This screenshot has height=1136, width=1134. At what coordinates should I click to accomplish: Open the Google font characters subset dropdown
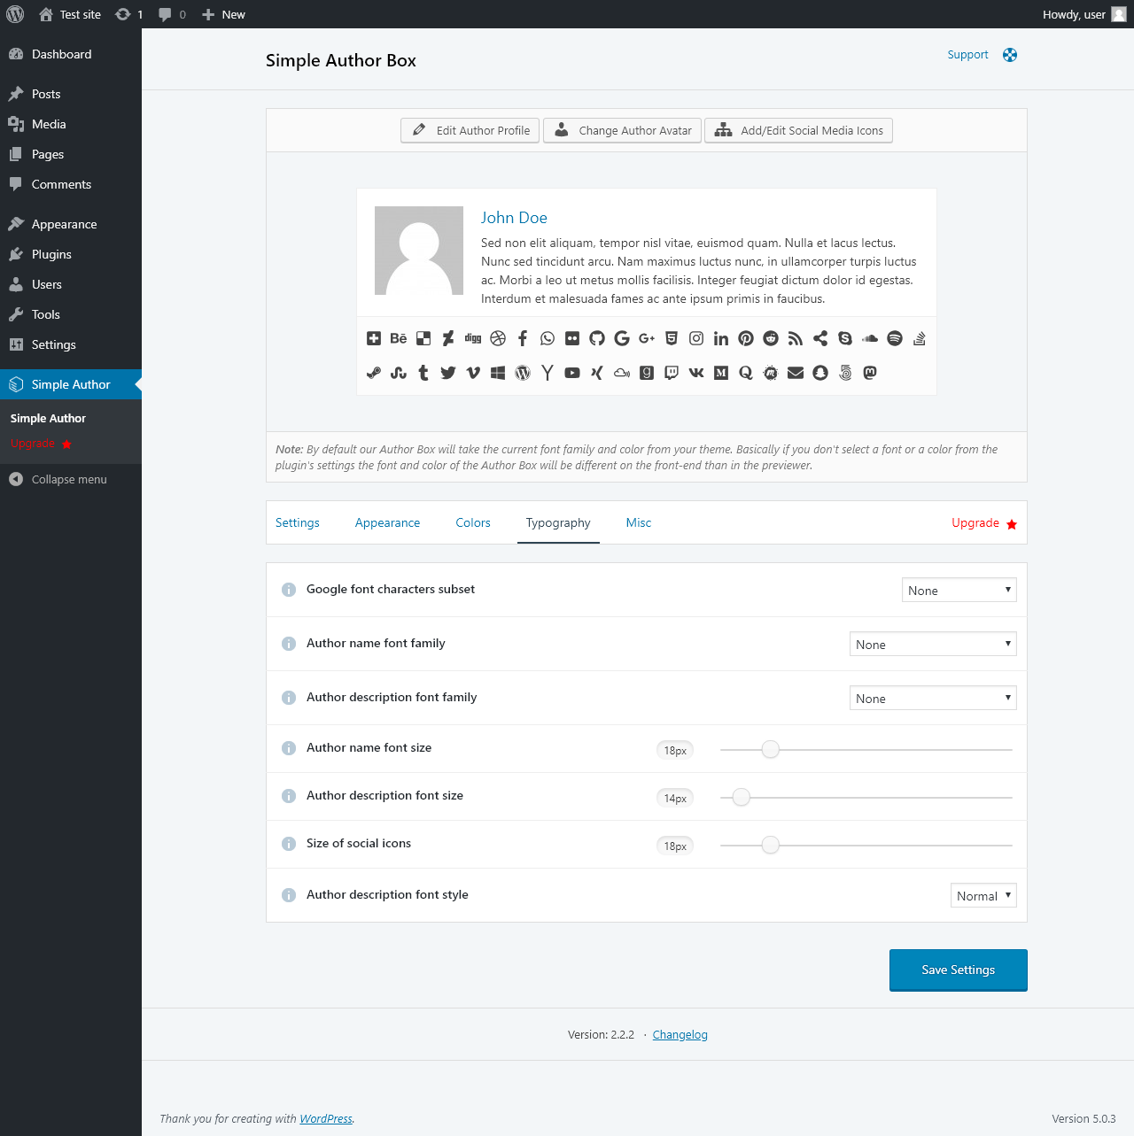(959, 590)
